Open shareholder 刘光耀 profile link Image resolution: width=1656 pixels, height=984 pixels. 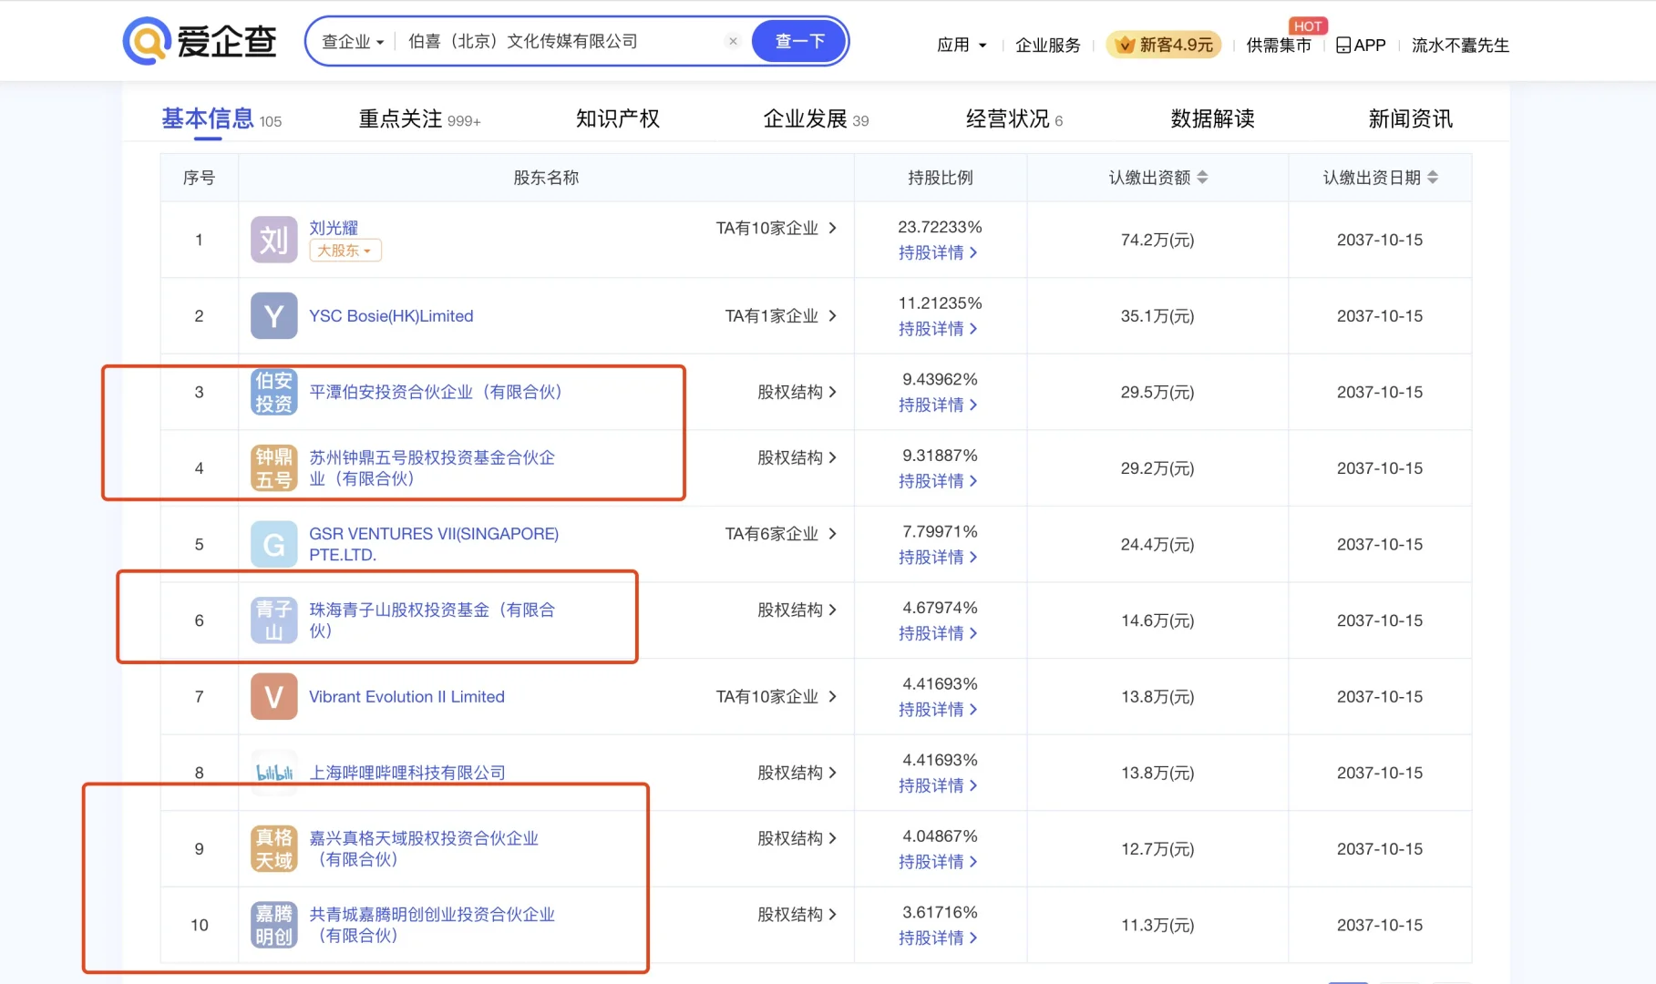pyautogui.click(x=334, y=227)
